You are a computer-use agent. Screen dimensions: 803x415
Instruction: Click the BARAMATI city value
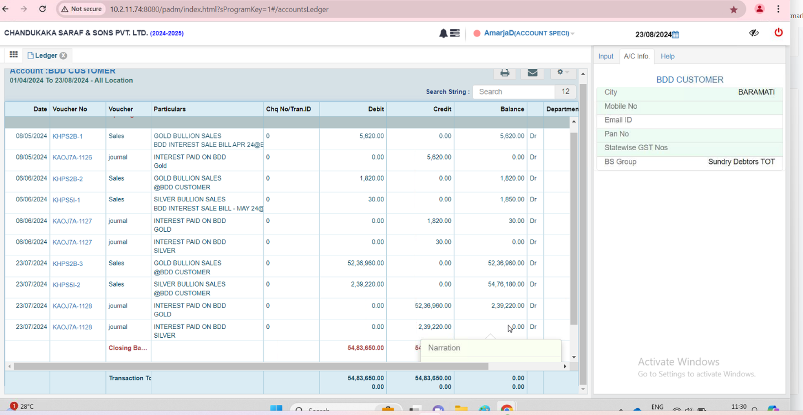[x=756, y=92]
